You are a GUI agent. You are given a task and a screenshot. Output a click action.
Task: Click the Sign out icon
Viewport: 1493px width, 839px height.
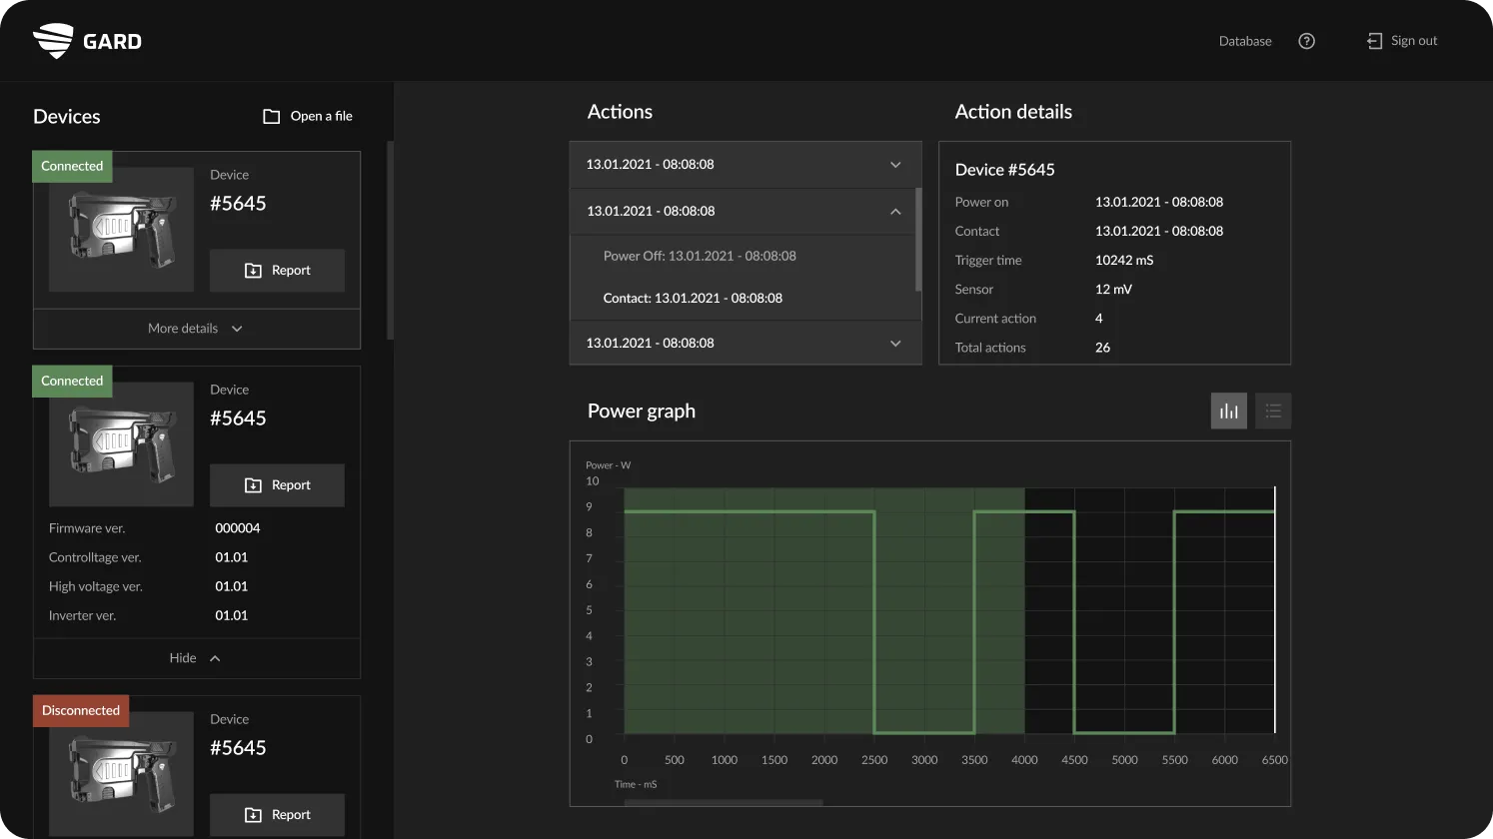click(1374, 41)
